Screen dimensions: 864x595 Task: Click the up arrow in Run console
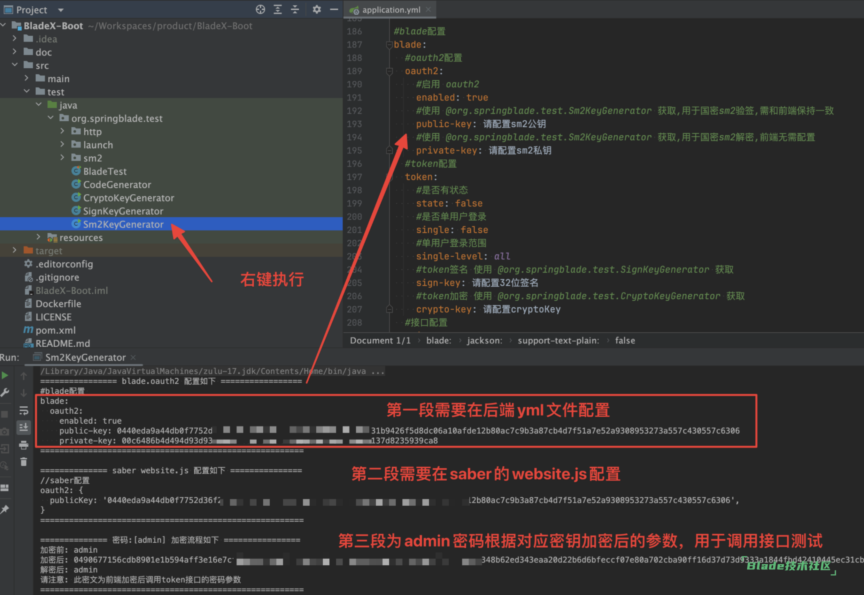point(24,376)
